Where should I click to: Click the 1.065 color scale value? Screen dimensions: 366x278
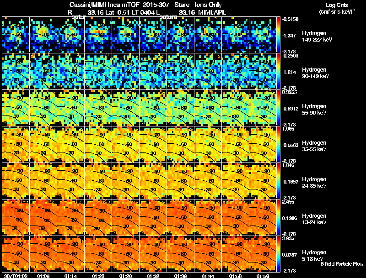288,129
